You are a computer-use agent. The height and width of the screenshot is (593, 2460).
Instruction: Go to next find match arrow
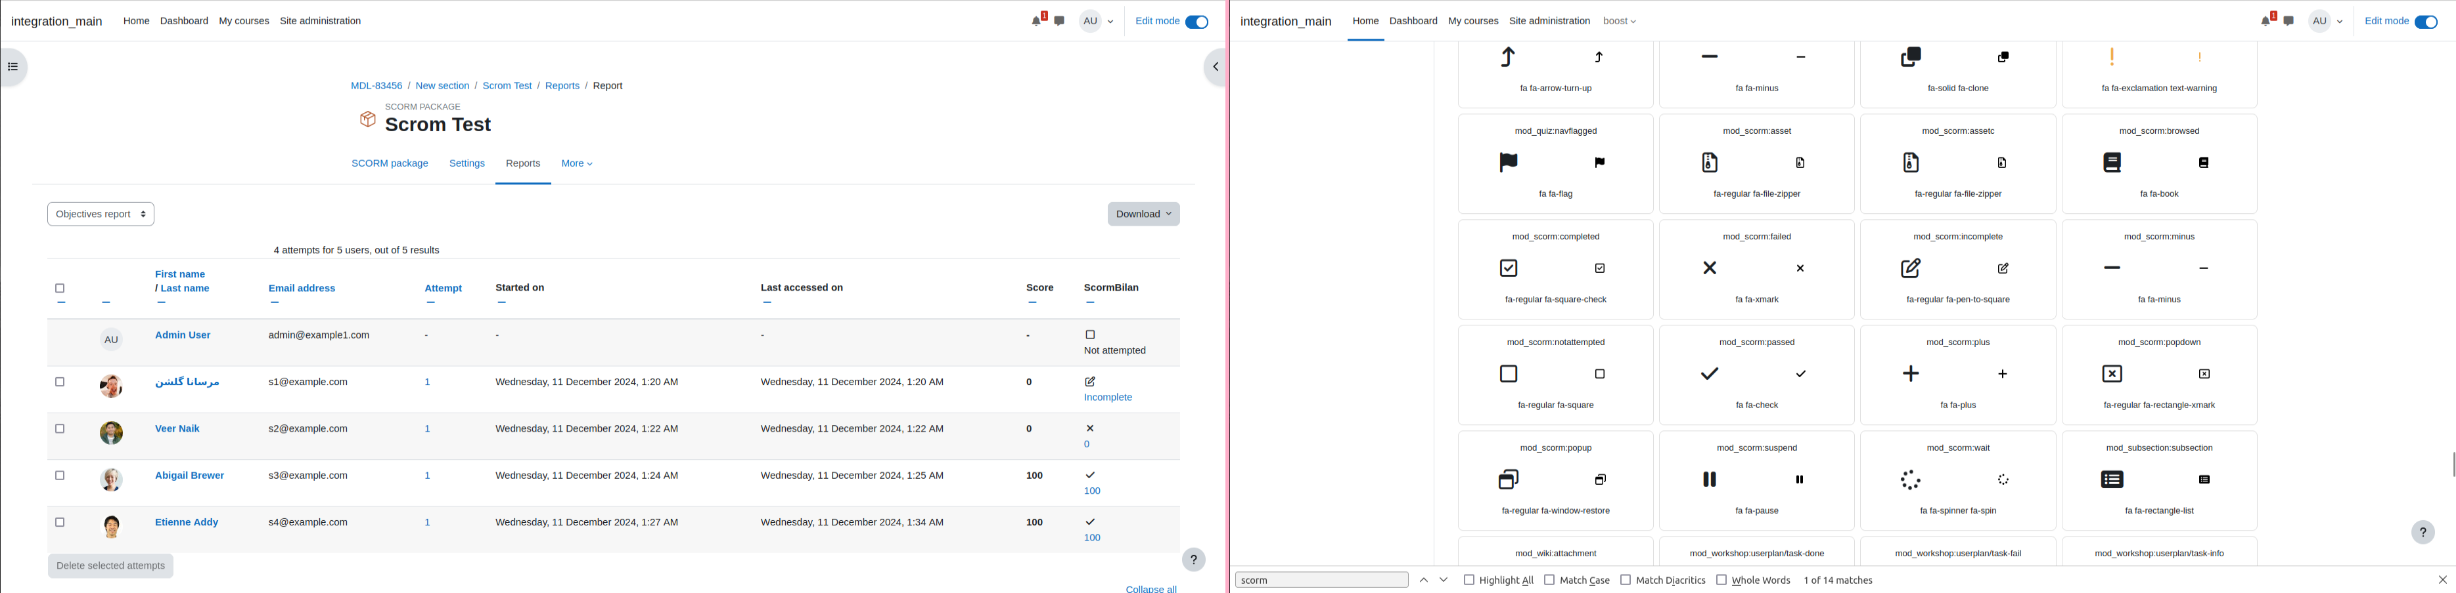1444,580
